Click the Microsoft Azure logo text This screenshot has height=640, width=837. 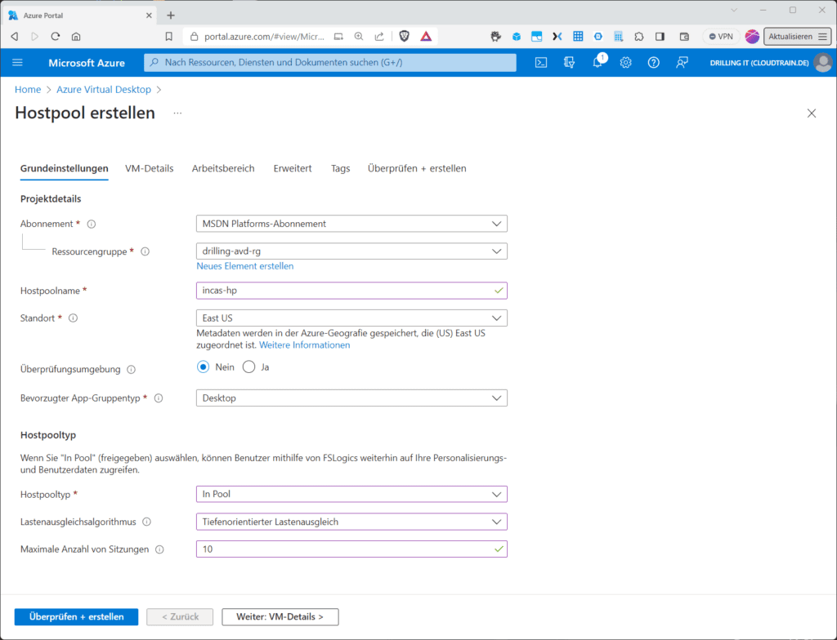(x=87, y=62)
